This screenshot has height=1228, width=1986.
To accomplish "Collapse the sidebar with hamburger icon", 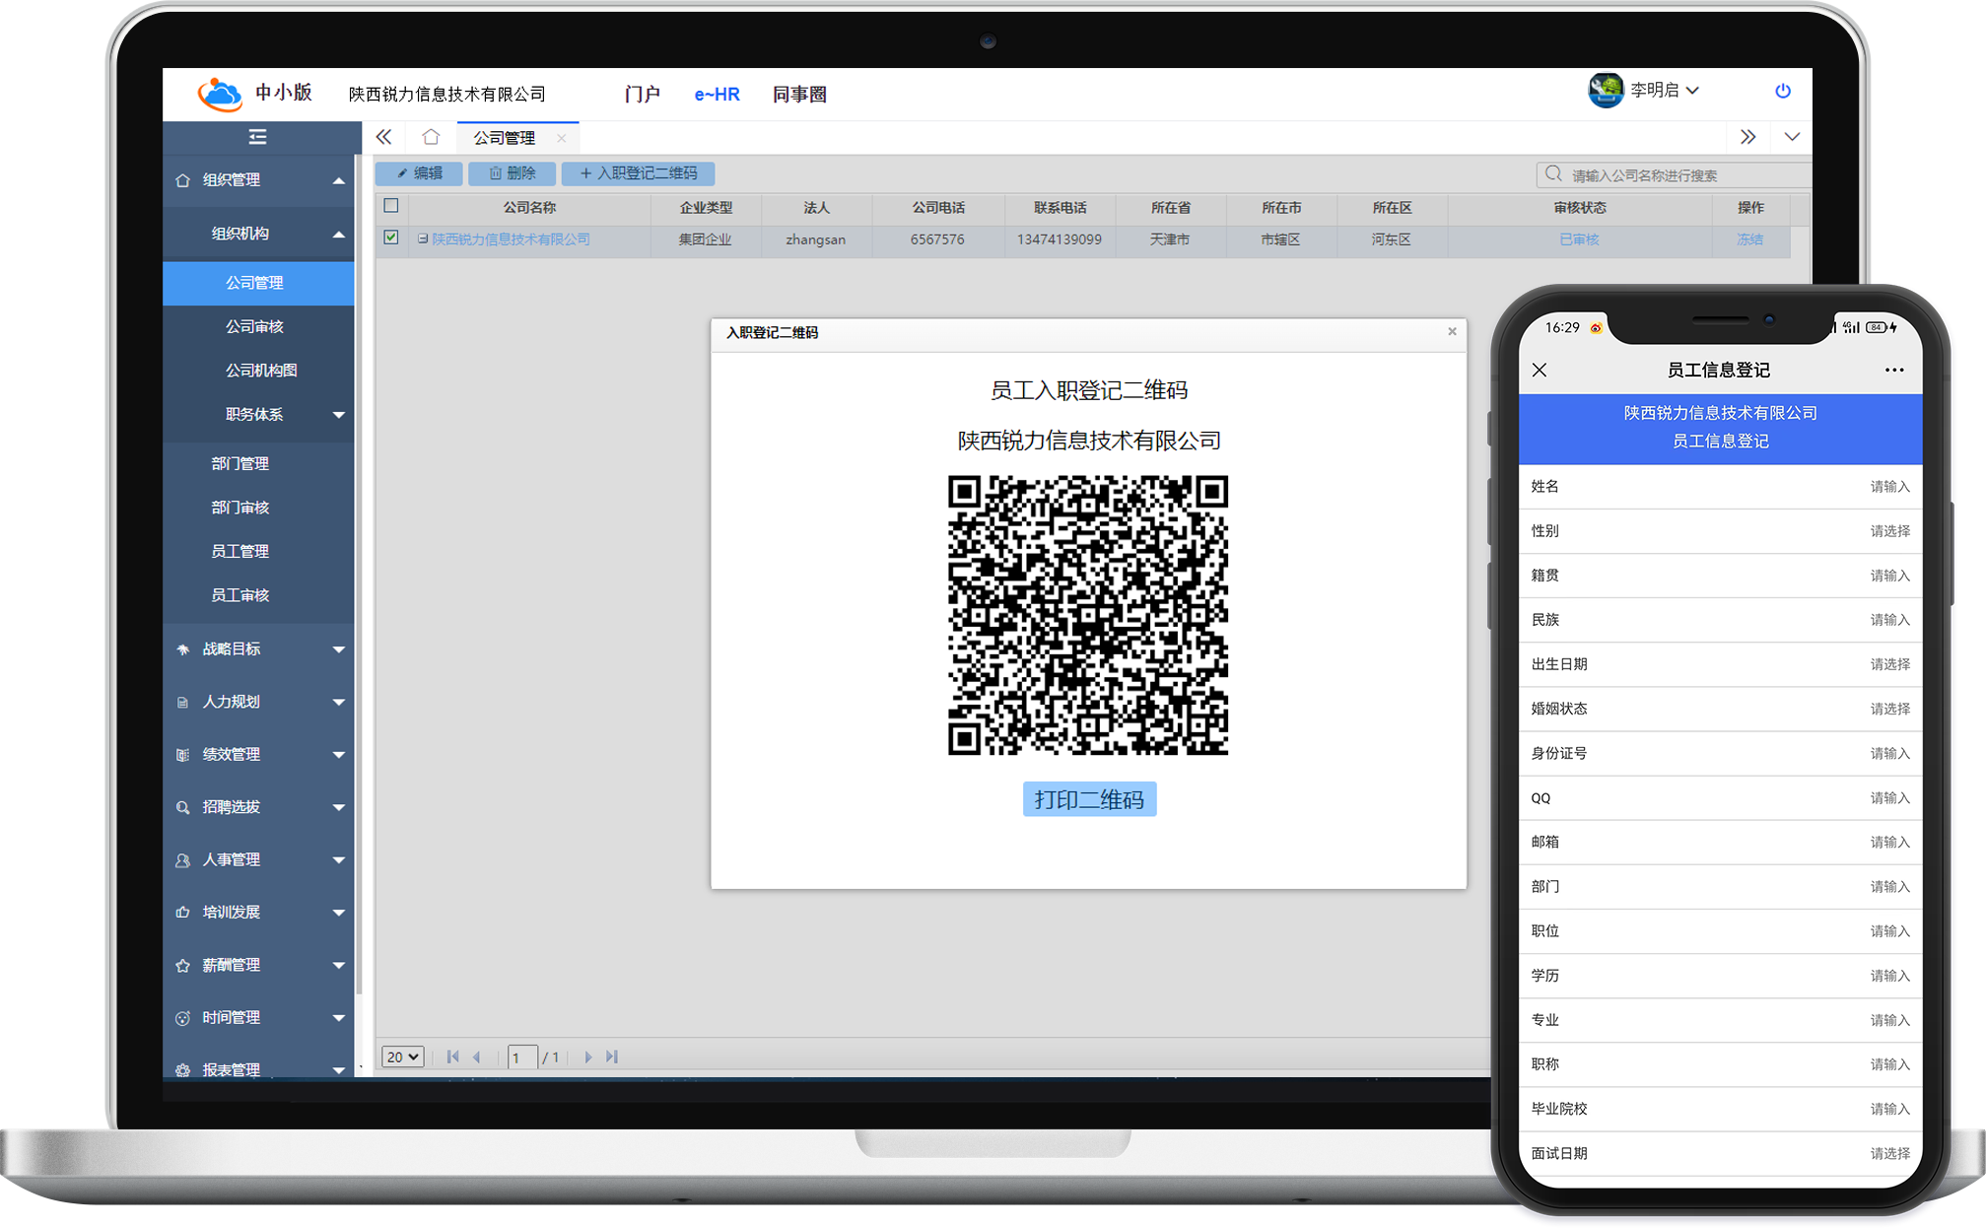I will 257,136.
